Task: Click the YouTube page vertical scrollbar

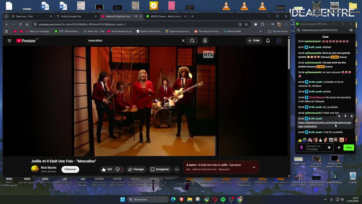Action: point(289,54)
